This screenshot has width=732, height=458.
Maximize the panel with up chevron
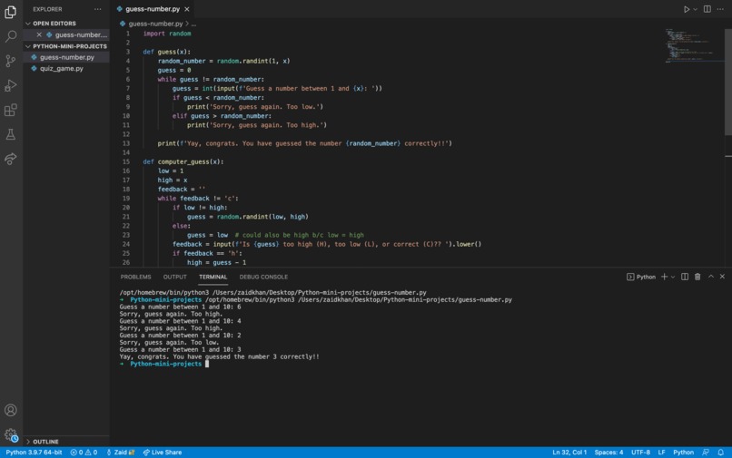click(x=710, y=277)
